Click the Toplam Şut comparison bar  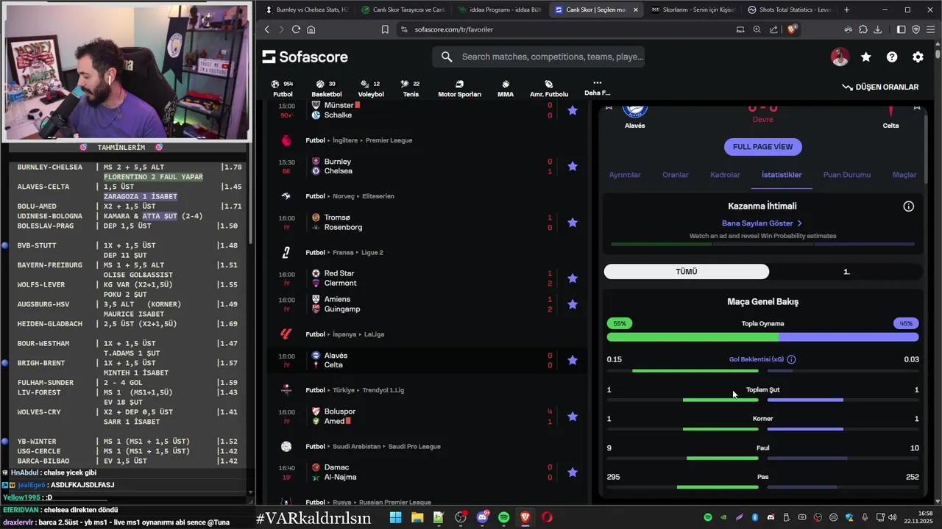762,400
